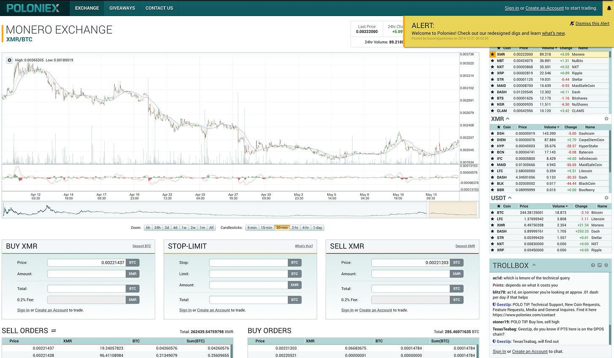The width and height of the screenshot is (614, 358).
Task: Open the CONTACT US nav tab
Action: [x=159, y=8]
